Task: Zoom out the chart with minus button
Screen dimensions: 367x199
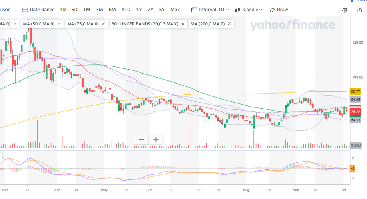Action: coord(142,139)
